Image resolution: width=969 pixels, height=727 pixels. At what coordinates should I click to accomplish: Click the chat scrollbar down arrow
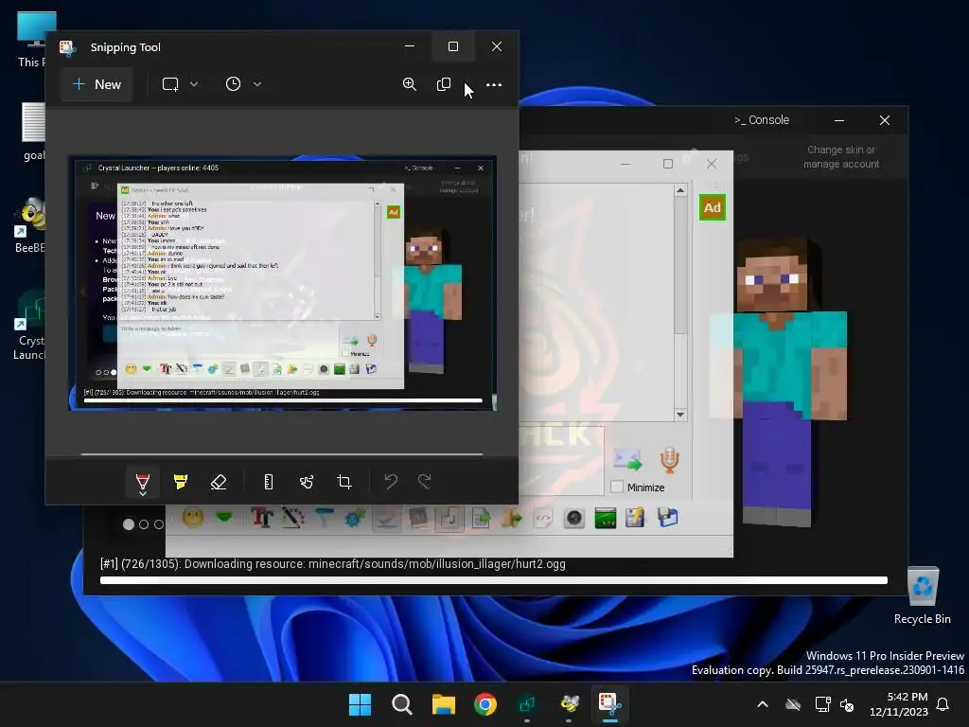point(680,415)
